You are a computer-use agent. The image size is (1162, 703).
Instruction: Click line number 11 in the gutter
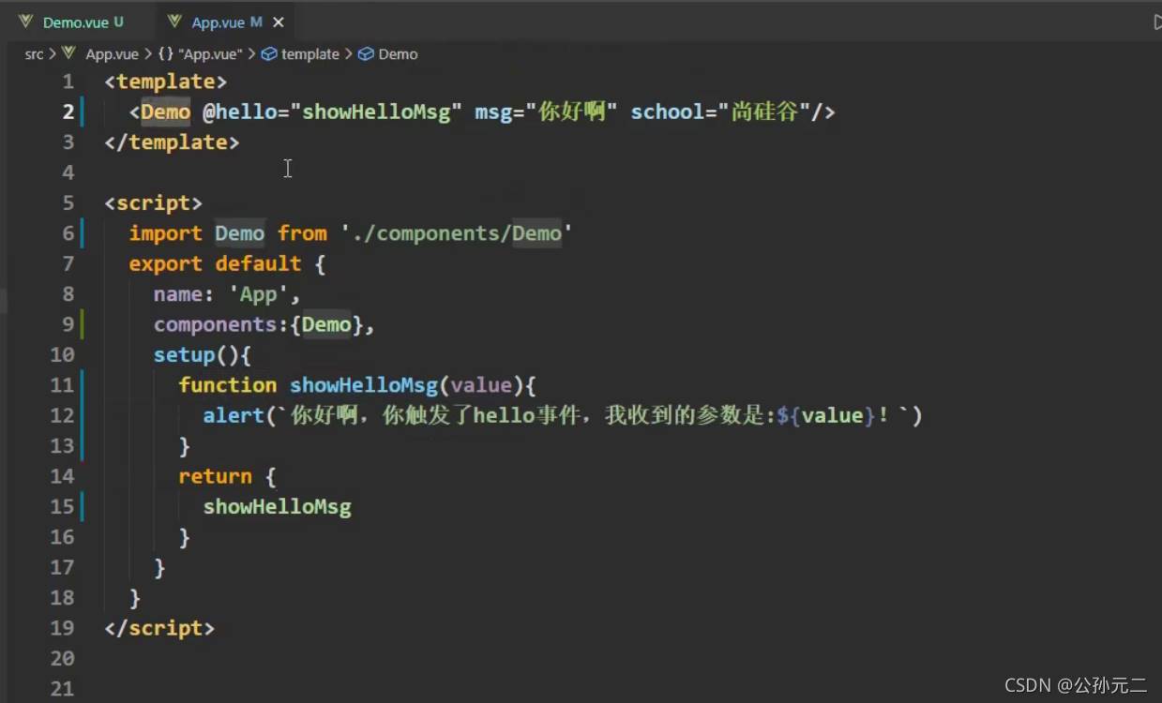(62, 385)
